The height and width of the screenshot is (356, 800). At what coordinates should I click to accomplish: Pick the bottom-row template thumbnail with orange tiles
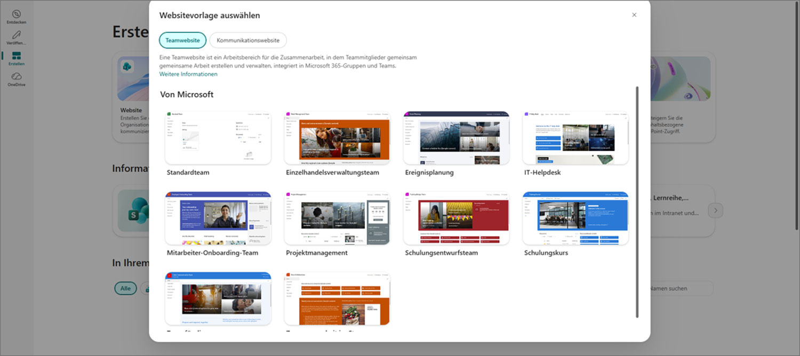pyautogui.click(x=337, y=298)
